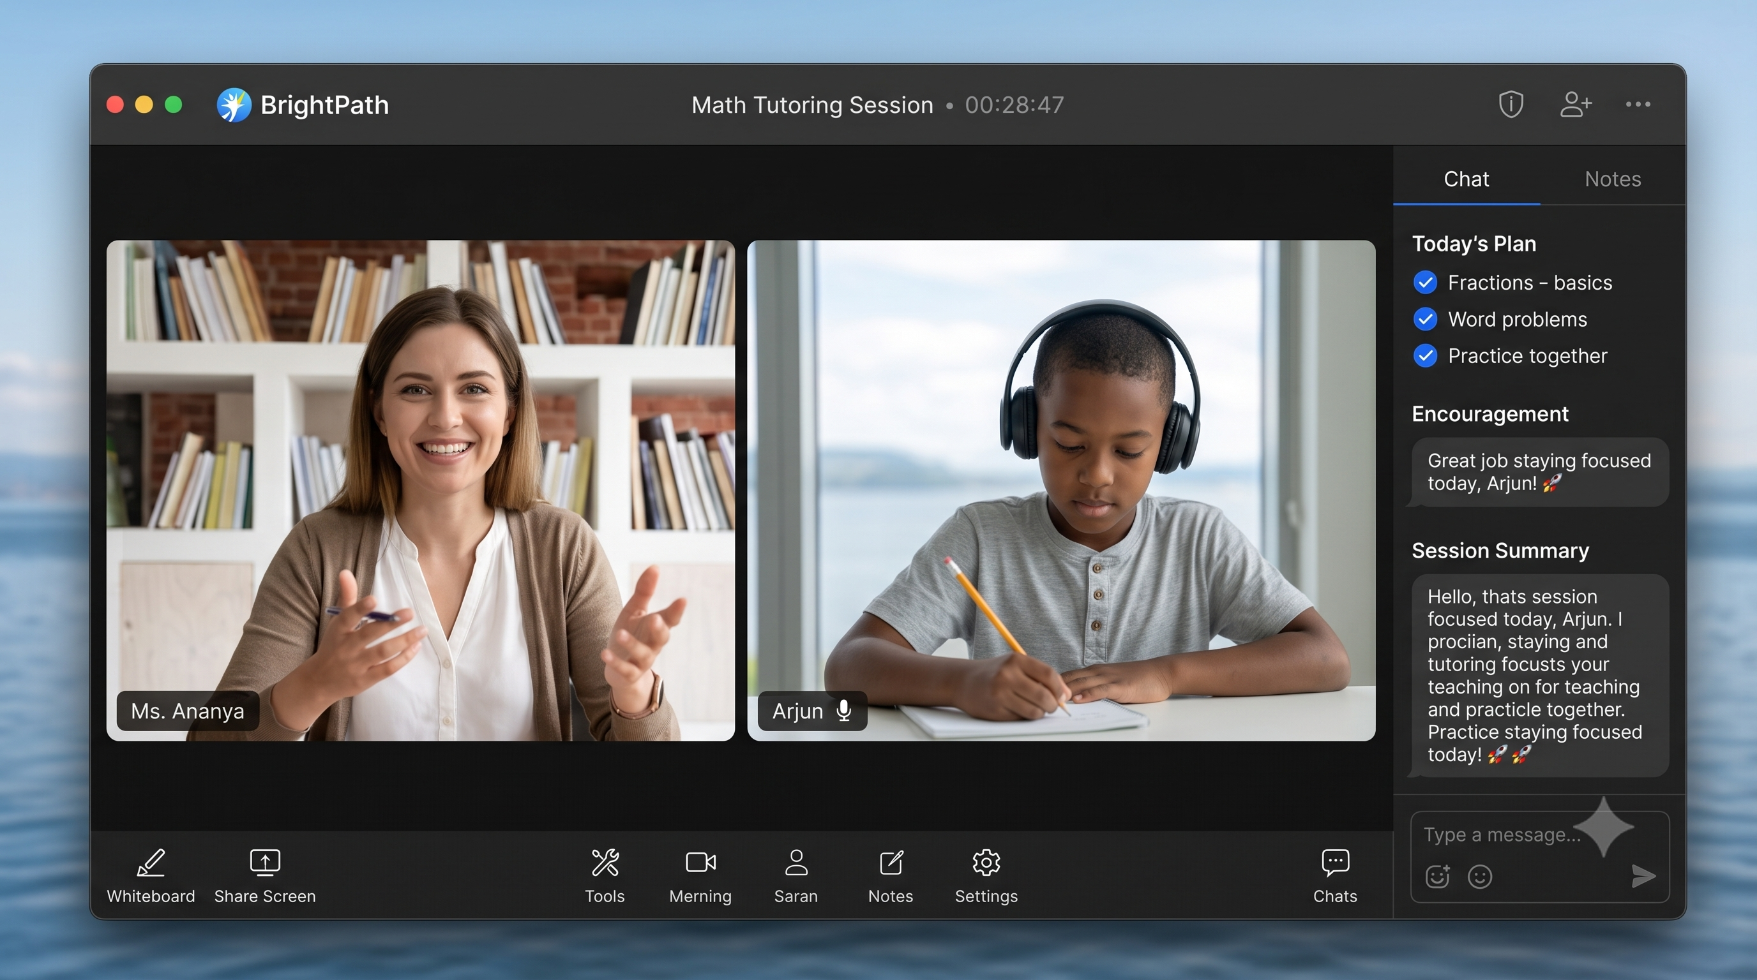The height and width of the screenshot is (980, 1757).
Task: Switch to the Chat tab
Action: point(1467,179)
